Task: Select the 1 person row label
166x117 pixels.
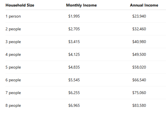Action: pyautogui.click(x=13, y=16)
